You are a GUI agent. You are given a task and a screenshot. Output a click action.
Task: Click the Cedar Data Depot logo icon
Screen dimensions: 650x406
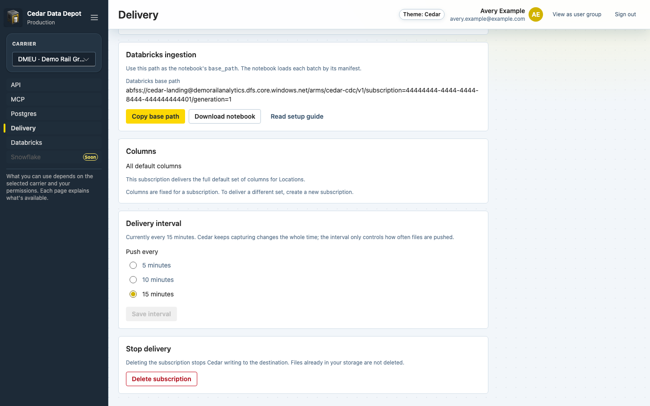tap(13, 18)
